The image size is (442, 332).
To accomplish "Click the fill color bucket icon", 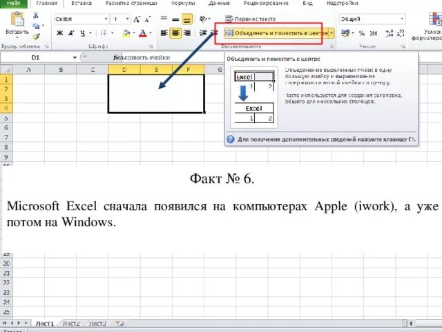I will [x=126, y=33].
